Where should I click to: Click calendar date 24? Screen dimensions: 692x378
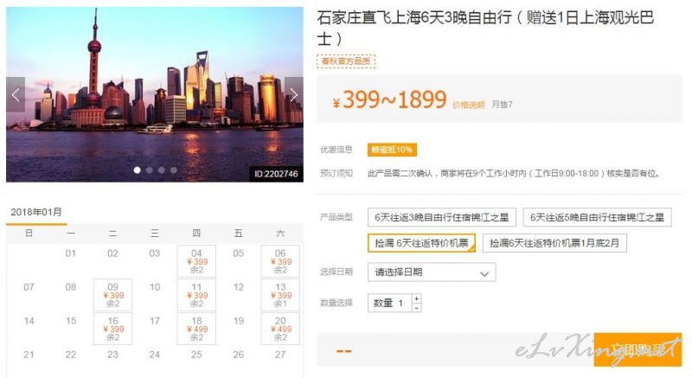[x=155, y=354]
